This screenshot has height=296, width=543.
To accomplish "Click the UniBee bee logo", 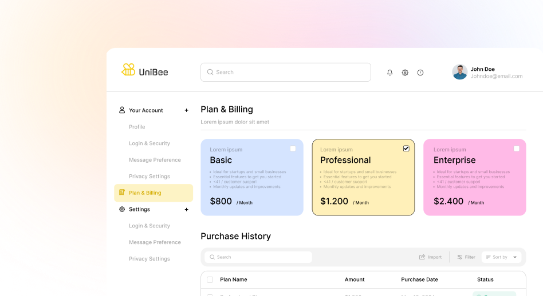I will [x=128, y=70].
